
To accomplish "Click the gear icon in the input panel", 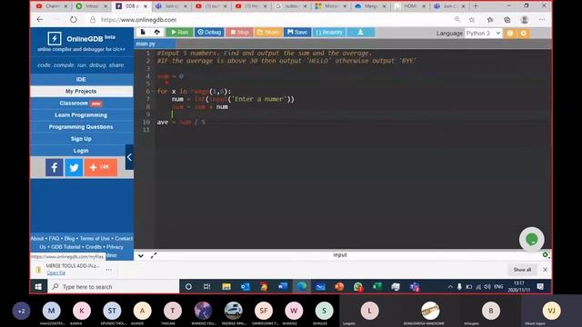I will 546,255.
